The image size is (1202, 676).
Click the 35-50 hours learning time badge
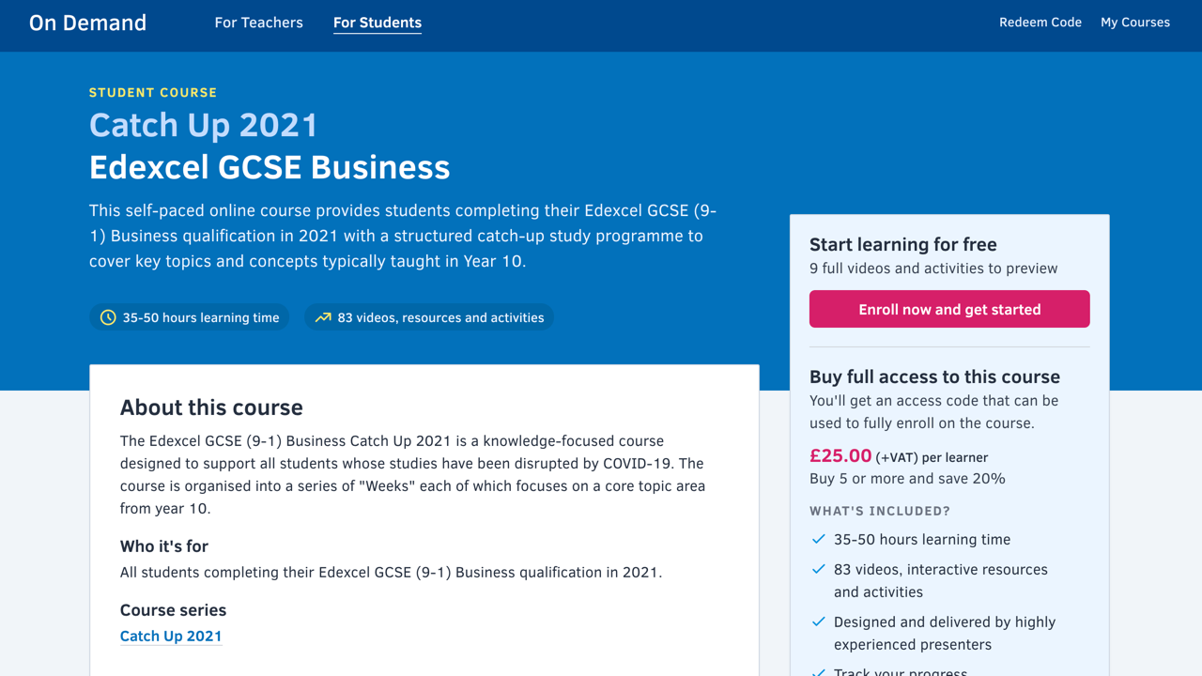coord(190,317)
